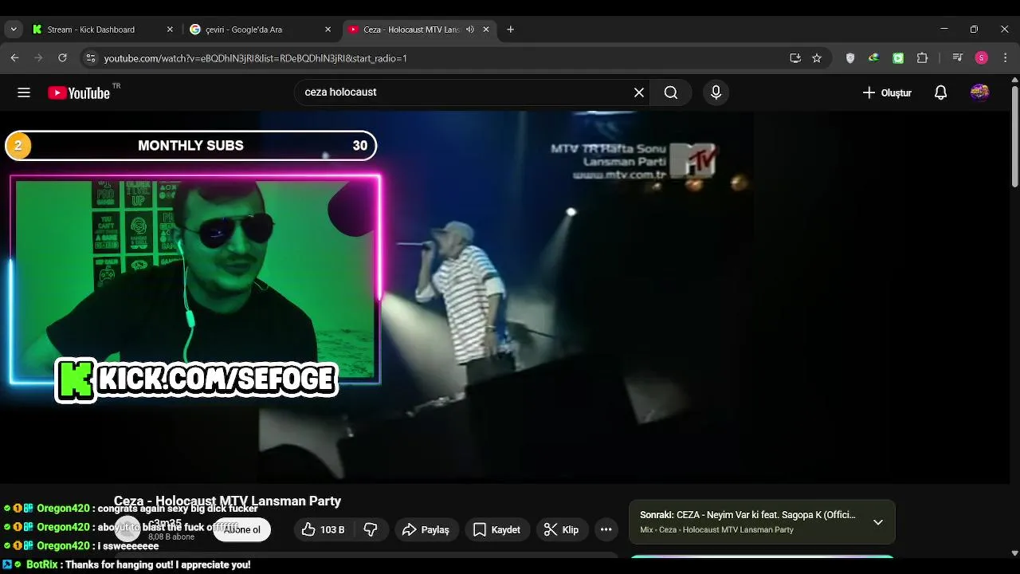
Task: Run search with magnifier button
Action: point(671,92)
